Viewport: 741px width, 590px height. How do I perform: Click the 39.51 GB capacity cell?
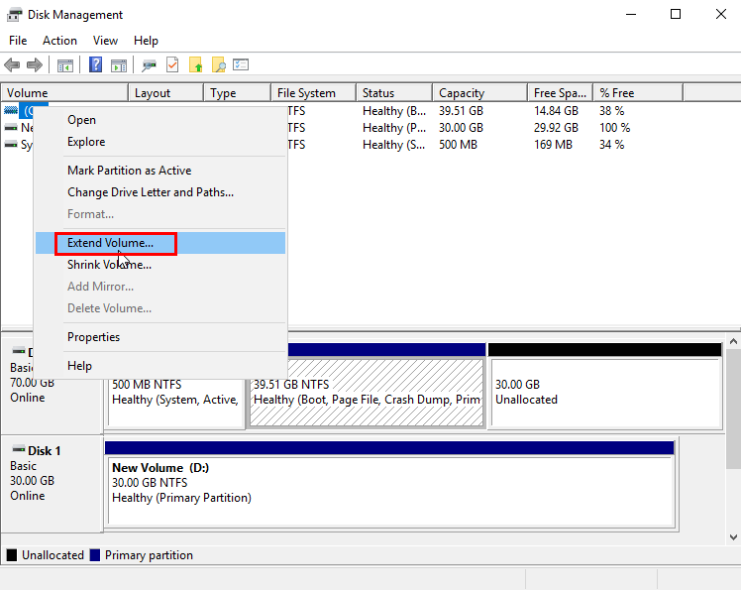pyautogui.click(x=462, y=111)
